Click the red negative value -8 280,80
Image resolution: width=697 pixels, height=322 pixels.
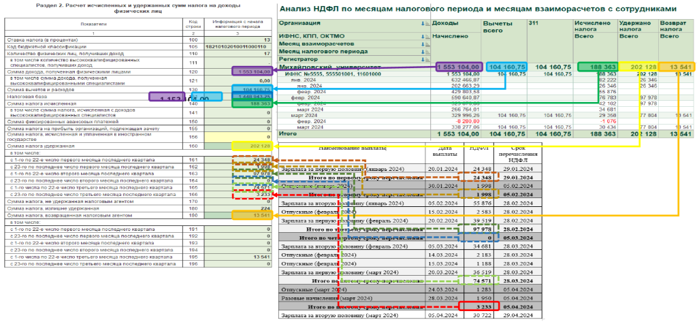(x=467, y=120)
